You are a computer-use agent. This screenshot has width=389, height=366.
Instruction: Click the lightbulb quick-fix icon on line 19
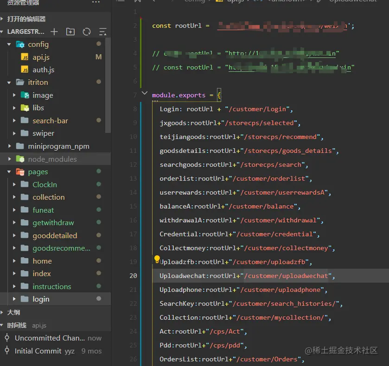coord(157,259)
